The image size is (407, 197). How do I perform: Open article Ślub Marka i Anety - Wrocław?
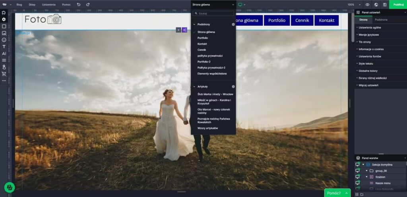[215, 95]
